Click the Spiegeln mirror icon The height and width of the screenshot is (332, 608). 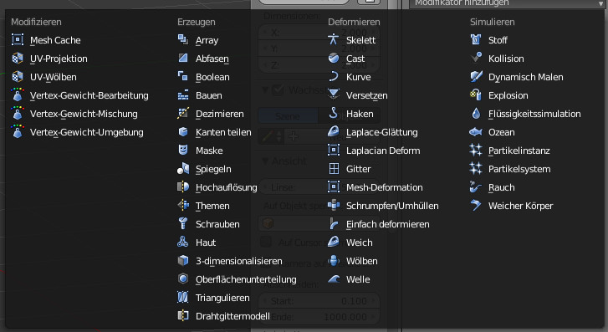tap(183, 169)
